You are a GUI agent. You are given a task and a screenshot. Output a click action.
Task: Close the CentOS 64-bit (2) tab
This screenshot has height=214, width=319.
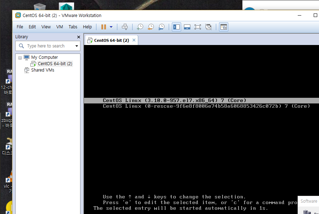point(134,40)
